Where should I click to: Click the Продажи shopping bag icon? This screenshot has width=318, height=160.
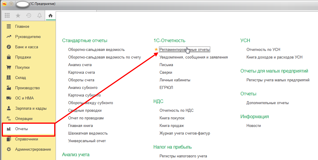9,57
